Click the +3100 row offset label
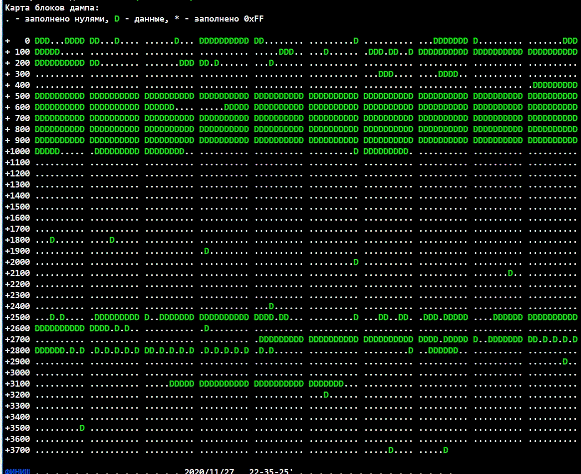The height and width of the screenshot is (474, 581). point(17,384)
